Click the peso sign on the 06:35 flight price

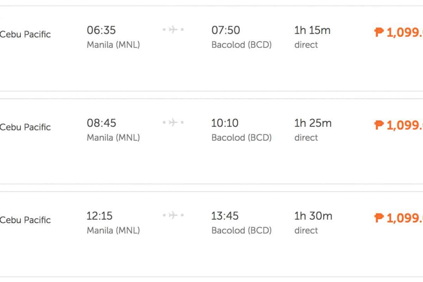pyautogui.click(x=379, y=33)
